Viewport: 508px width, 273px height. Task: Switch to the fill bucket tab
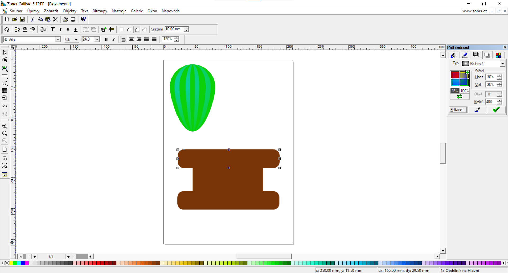tap(453, 55)
